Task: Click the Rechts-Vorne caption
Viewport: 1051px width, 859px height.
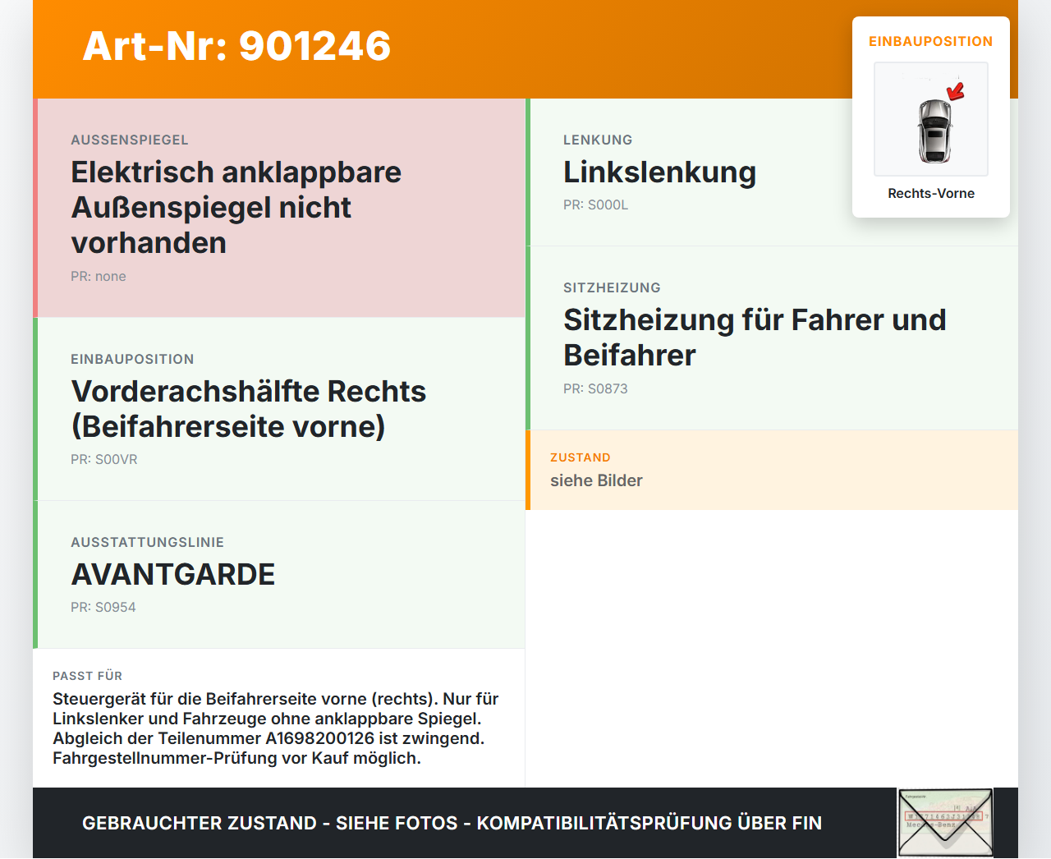Action: [931, 193]
